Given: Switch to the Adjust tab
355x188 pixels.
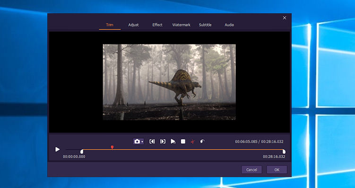Looking at the screenshot, I should pyautogui.click(x=133, y=25).
